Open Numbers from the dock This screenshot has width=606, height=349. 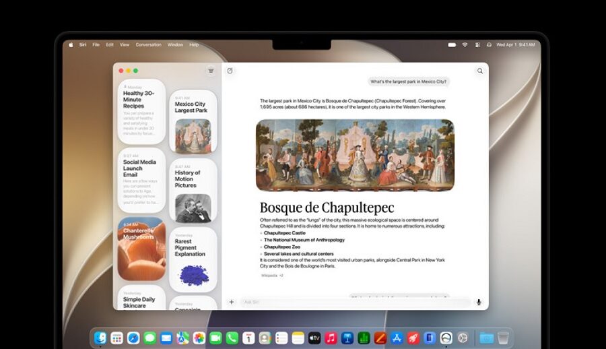[x=364, y=338]
